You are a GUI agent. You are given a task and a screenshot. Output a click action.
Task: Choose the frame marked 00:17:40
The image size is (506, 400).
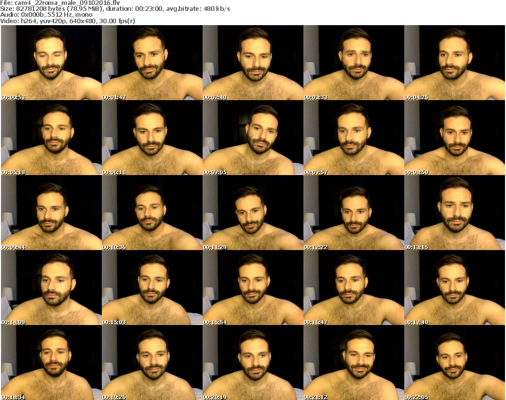coord(455,288)
